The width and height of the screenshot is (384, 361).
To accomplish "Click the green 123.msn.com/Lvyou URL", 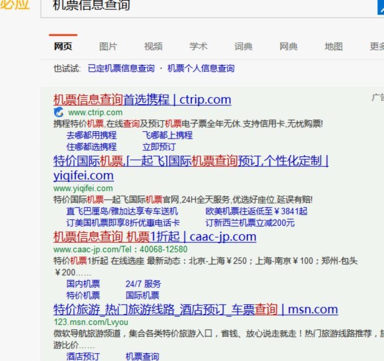I will coord(91,322).
